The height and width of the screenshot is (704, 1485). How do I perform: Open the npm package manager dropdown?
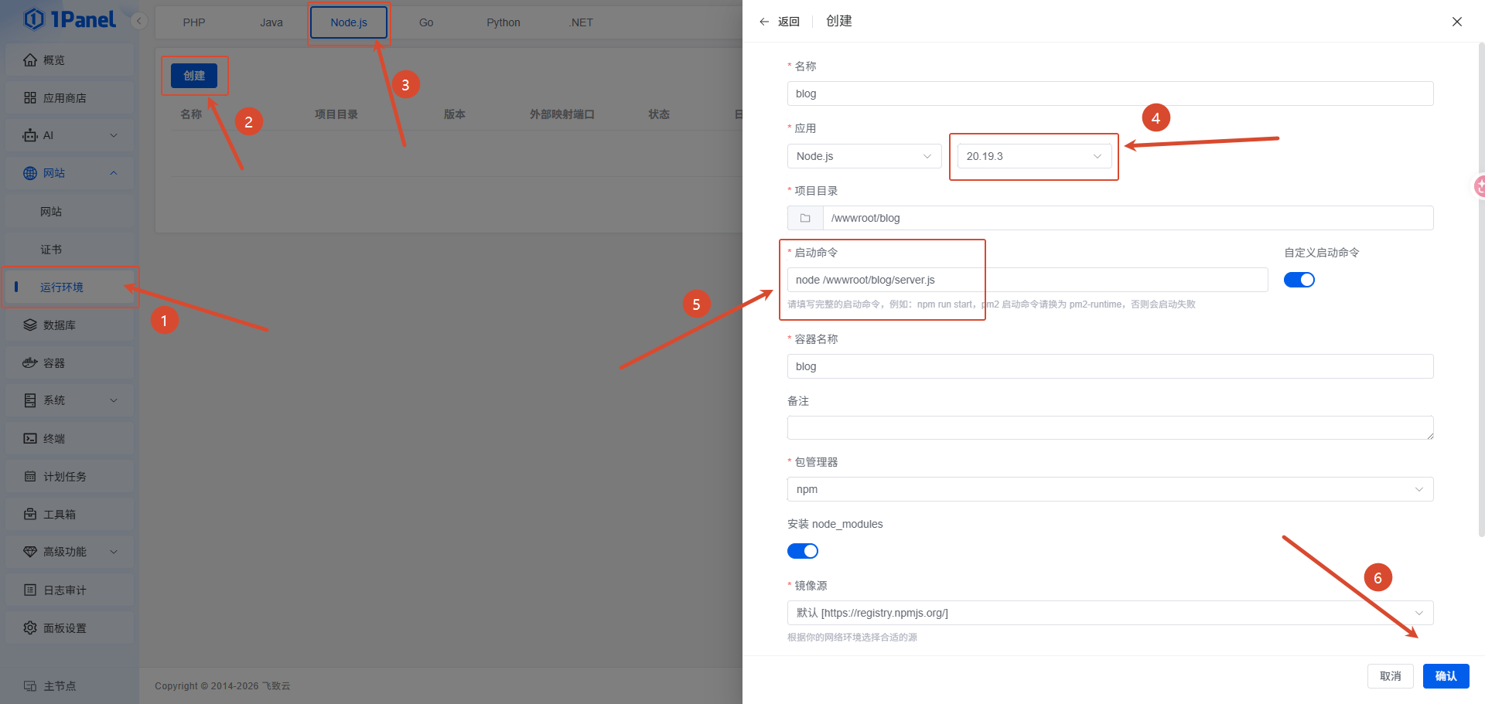(1110, 489)
